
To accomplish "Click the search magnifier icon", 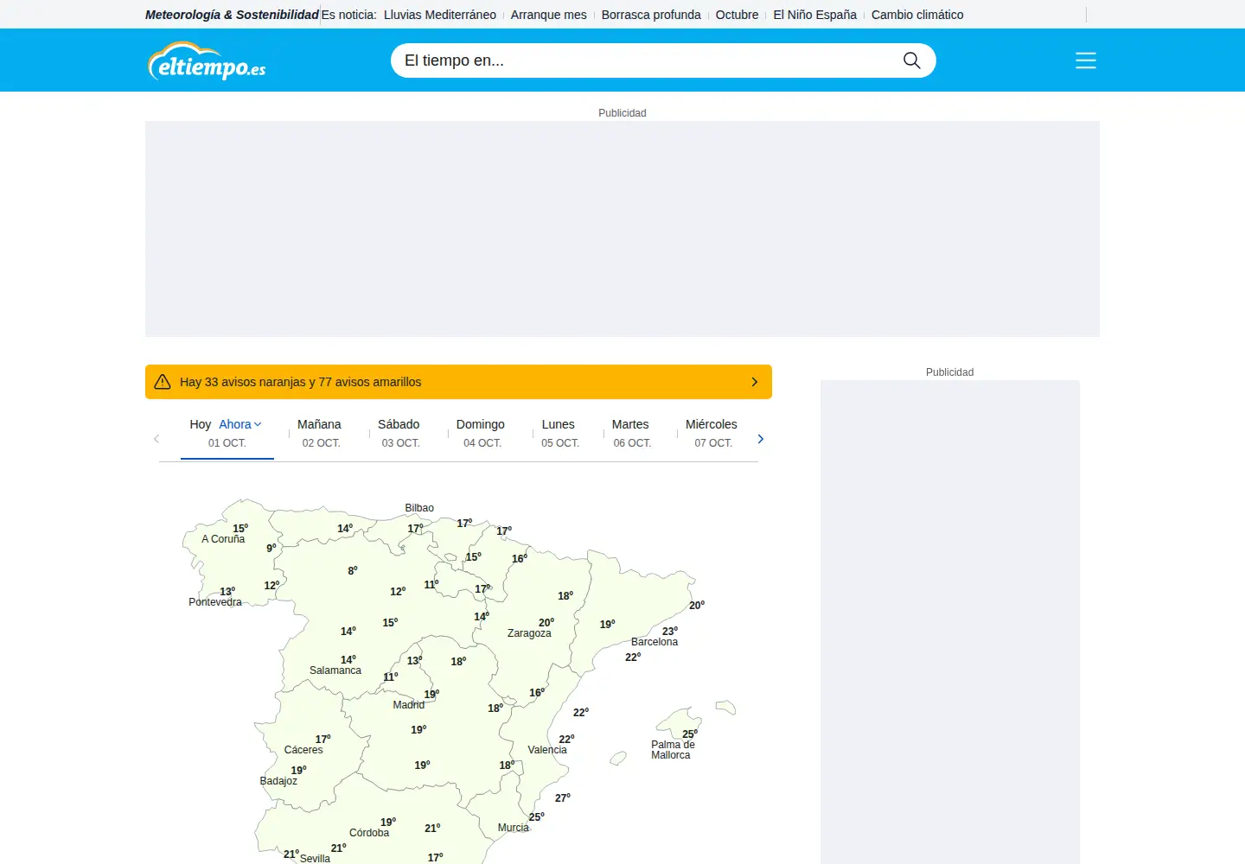I will (x=911, y=60).
